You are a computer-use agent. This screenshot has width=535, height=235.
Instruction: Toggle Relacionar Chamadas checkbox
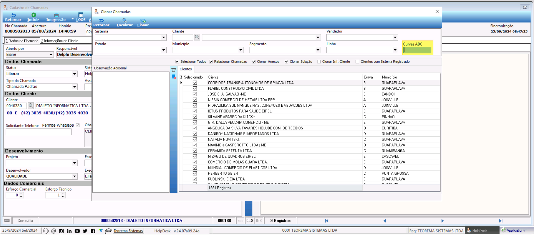pos(211,61)
